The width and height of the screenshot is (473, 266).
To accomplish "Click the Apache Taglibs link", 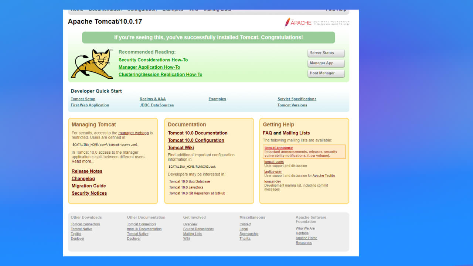I will click(x=324, y=176).
